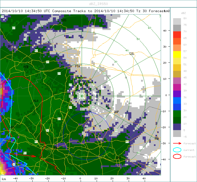Click the cyan current ellipse legend icon
Image resolution: width=197 pixels, height=182 pixels.
pos(177,150)
